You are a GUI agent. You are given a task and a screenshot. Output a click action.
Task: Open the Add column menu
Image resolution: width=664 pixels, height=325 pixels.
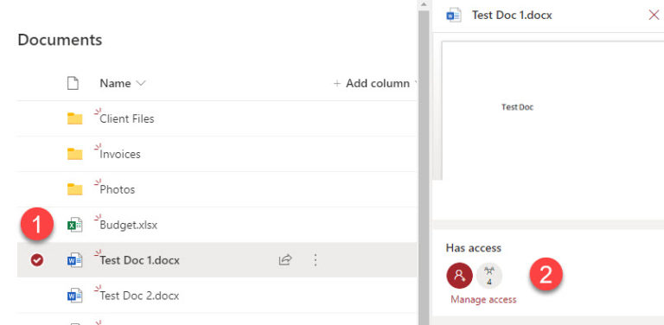pyautogui.click(x=374, y=83)
